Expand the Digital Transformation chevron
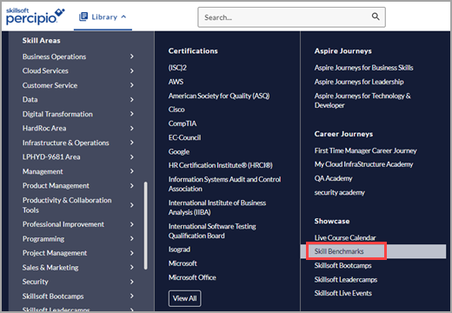Screen dimensions: 452x313 coord(132,114)
